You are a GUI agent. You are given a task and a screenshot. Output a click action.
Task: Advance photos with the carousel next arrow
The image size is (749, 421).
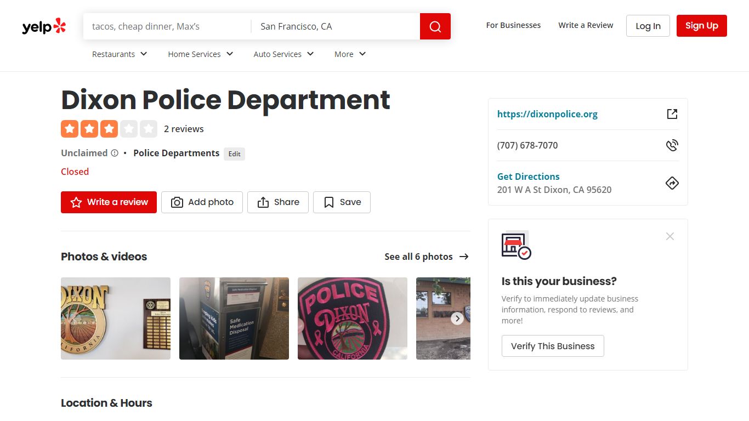[x=457, y=318]
